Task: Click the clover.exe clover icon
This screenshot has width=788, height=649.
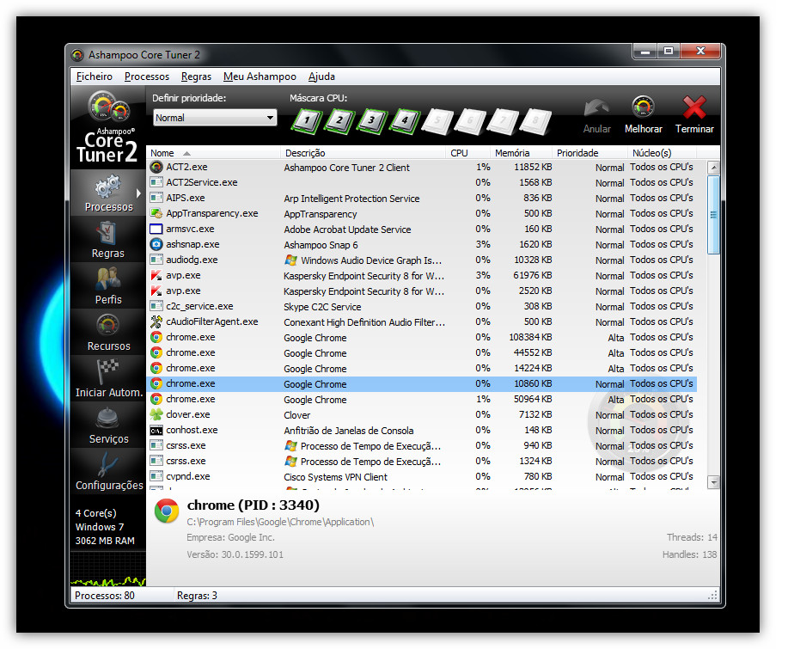Action: pyautogui.click(x=156, y=415)
